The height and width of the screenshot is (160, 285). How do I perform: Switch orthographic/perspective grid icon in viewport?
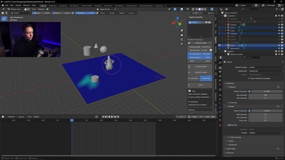point(182,44)
